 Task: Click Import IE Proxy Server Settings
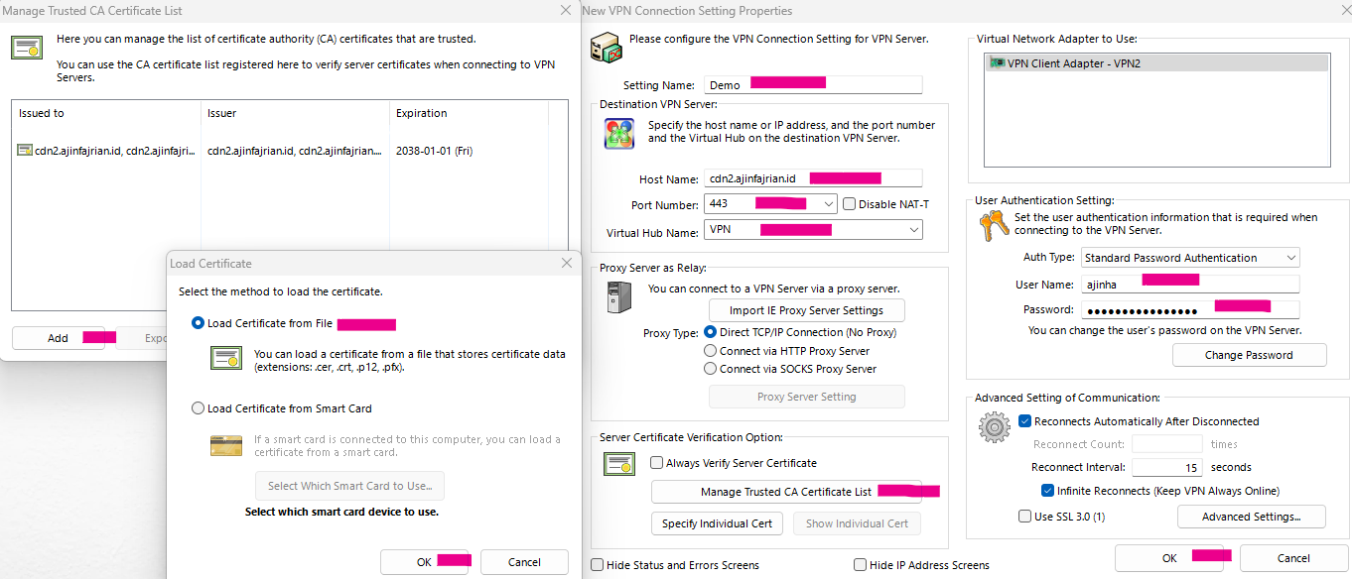pos(806,309)
